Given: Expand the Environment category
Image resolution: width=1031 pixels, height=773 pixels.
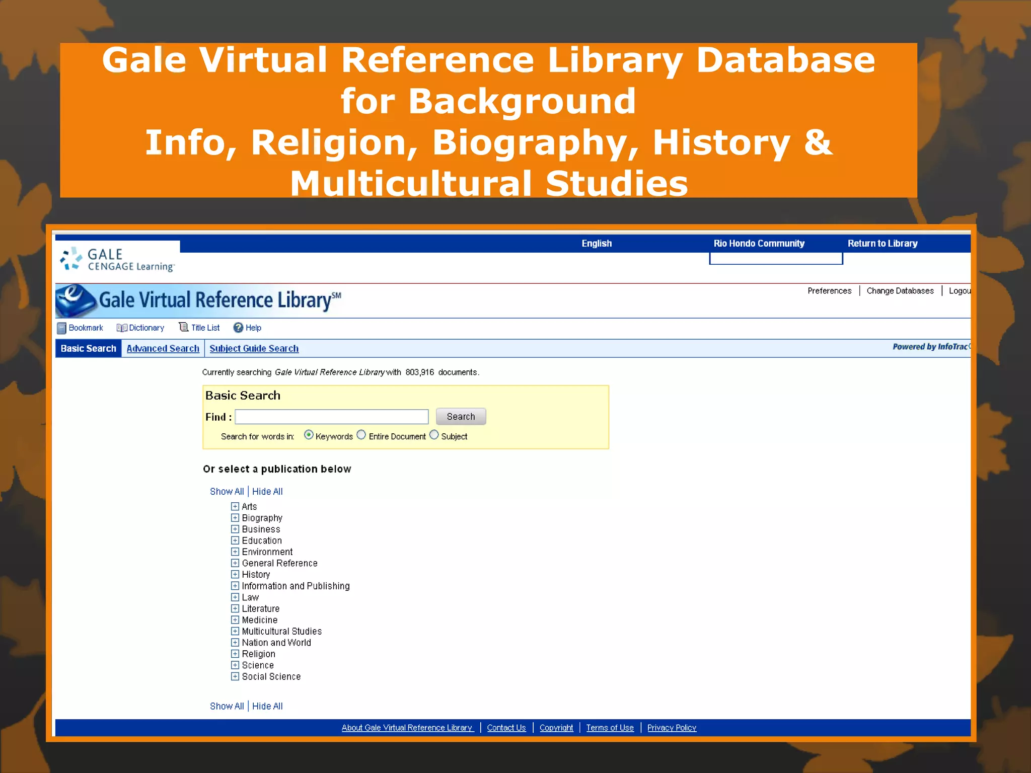Looking at the screenshot, I should pos(235,552).
